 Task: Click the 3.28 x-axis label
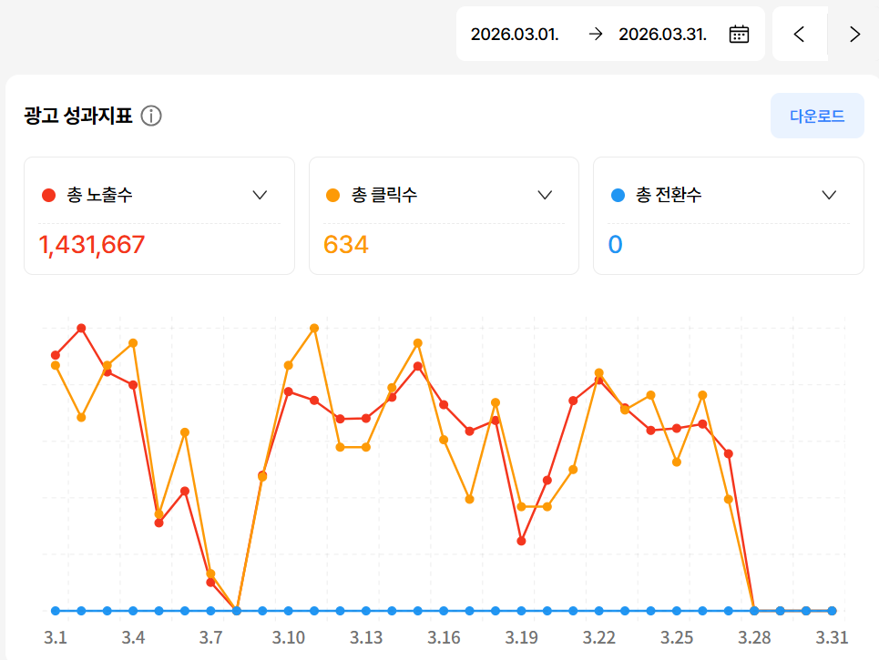click(754, 637)
